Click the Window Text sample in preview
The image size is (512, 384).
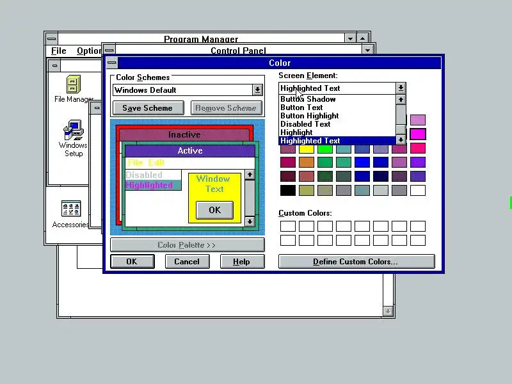pyautogui.click(x=214, y=184)
